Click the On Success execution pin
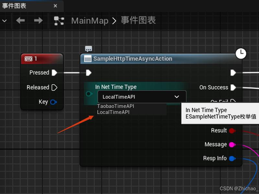Screen dimensions: 259x194 (x=233, y=87)
